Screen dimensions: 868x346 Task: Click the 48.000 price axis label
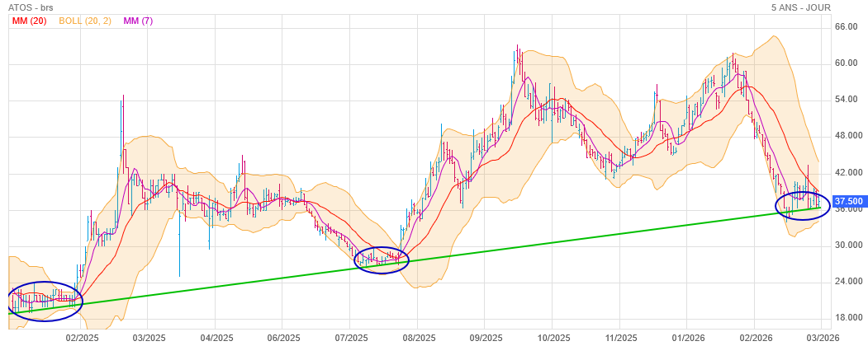tap(850, 136)
